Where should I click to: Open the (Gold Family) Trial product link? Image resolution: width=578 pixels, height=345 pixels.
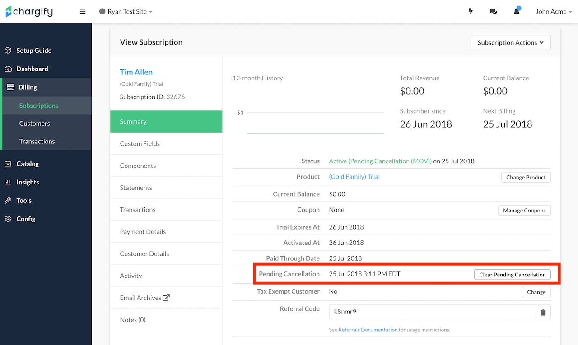pos(354,177)
